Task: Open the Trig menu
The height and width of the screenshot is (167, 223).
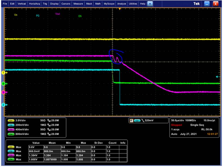Action: pyautogui.click(x=45, y=4)
